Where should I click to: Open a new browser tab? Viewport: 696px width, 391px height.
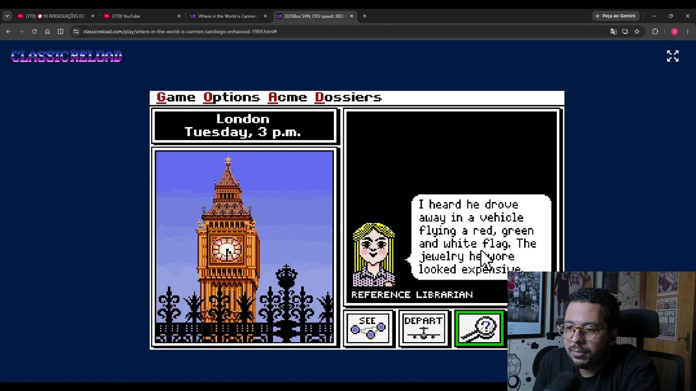coord(364,16)
